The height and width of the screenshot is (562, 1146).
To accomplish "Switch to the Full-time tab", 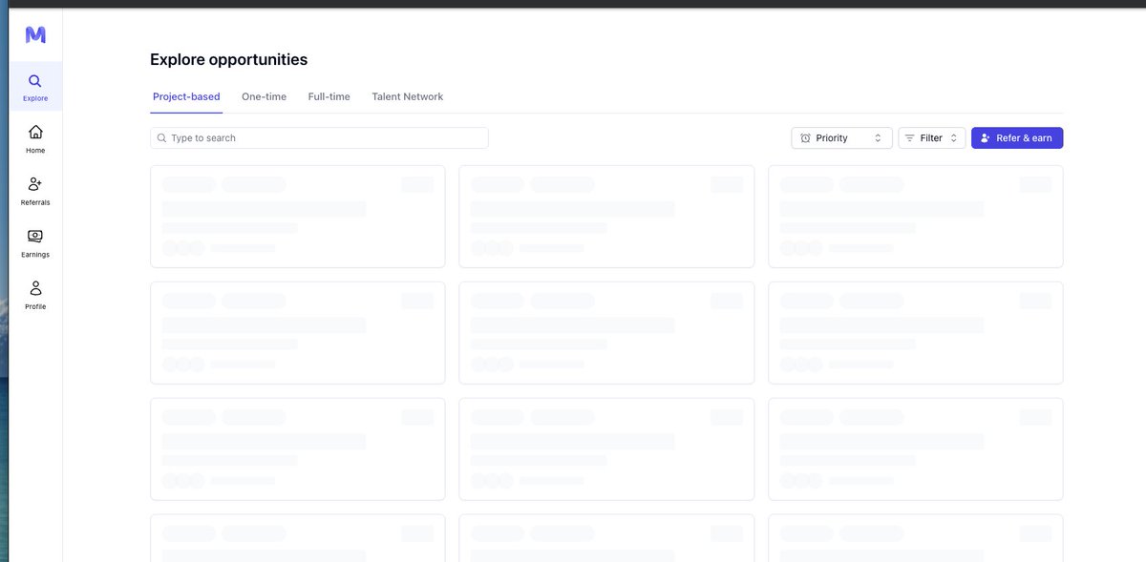I will click(x=329, y=97).
